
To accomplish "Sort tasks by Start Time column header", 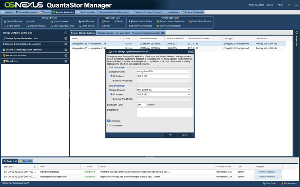I will 20,166.
